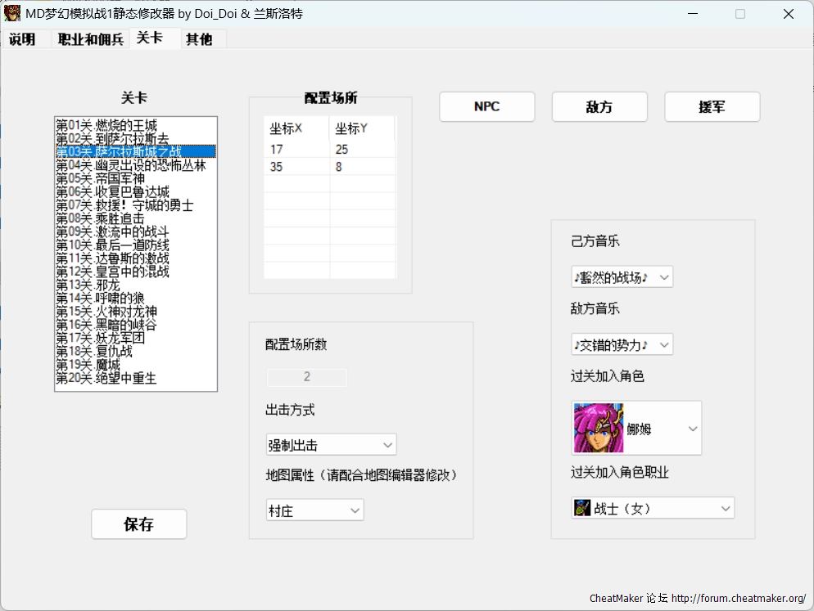Select 第20关 绝望中重生 in the level list

106,379
